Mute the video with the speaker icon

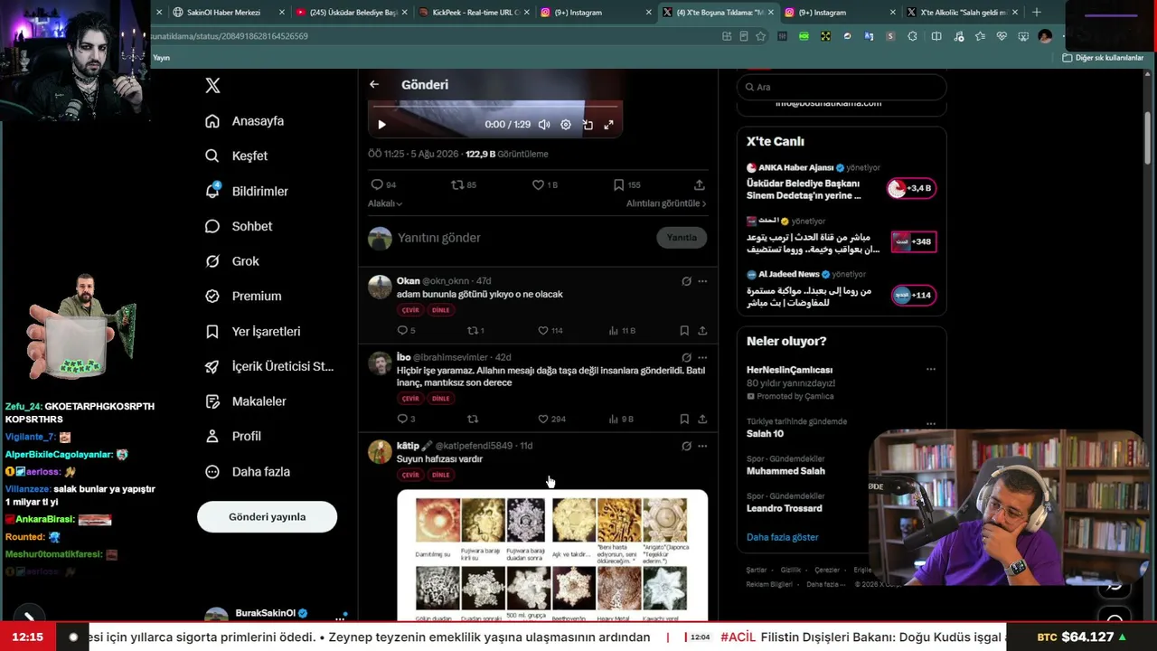pyautogui.click(x=544, y=125)
